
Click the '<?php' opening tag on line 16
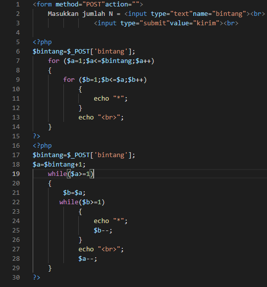42,146
